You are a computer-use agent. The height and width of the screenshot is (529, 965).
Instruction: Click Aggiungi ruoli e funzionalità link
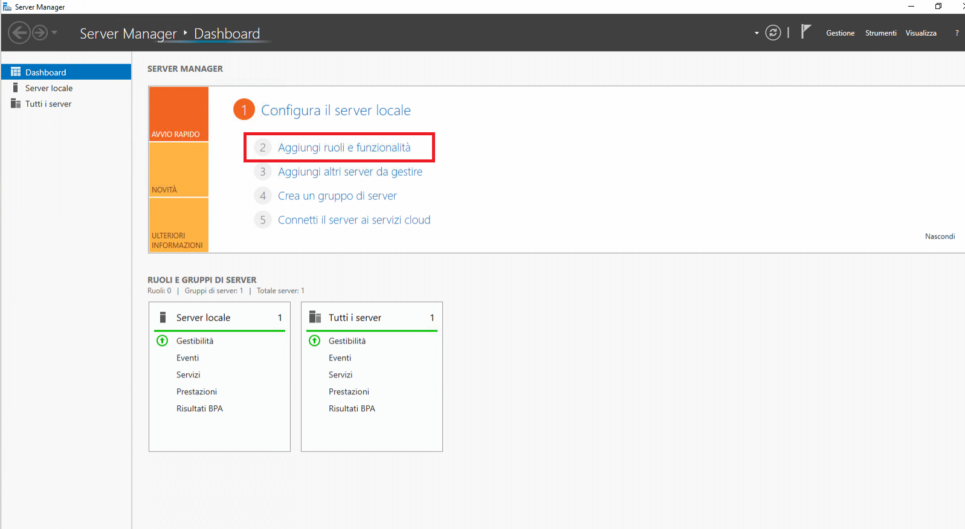click(x=344, y=147)
